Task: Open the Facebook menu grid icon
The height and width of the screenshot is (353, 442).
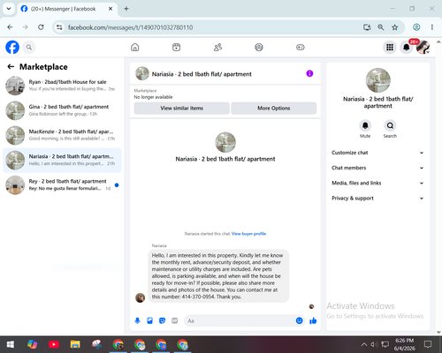Action: click(x=390, y=47)
